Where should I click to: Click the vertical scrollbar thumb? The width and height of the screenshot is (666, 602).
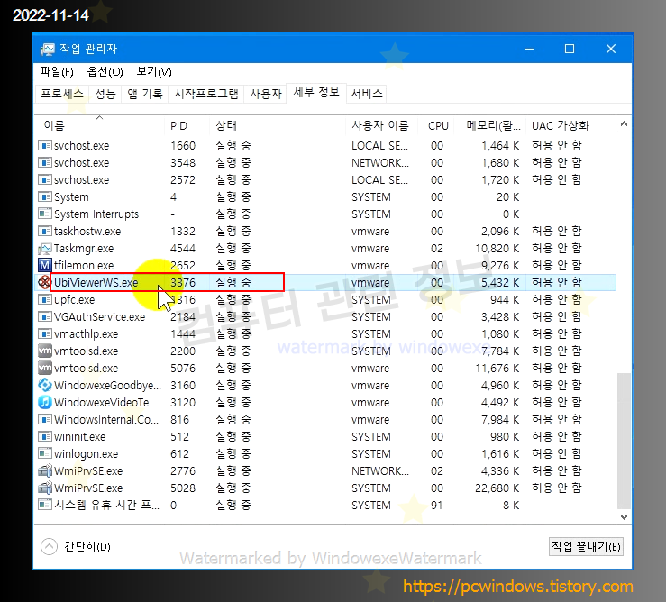624,441
